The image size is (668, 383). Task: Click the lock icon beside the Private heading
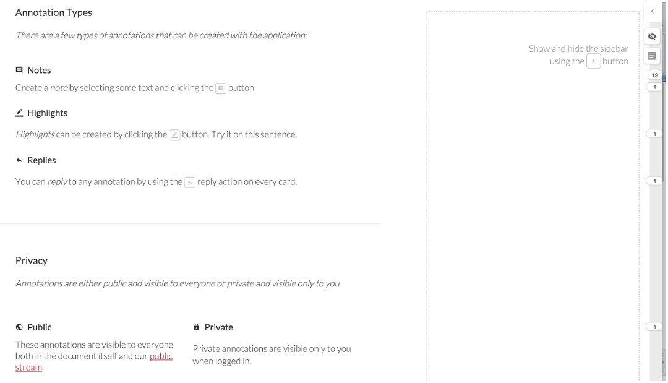point(196,327)
